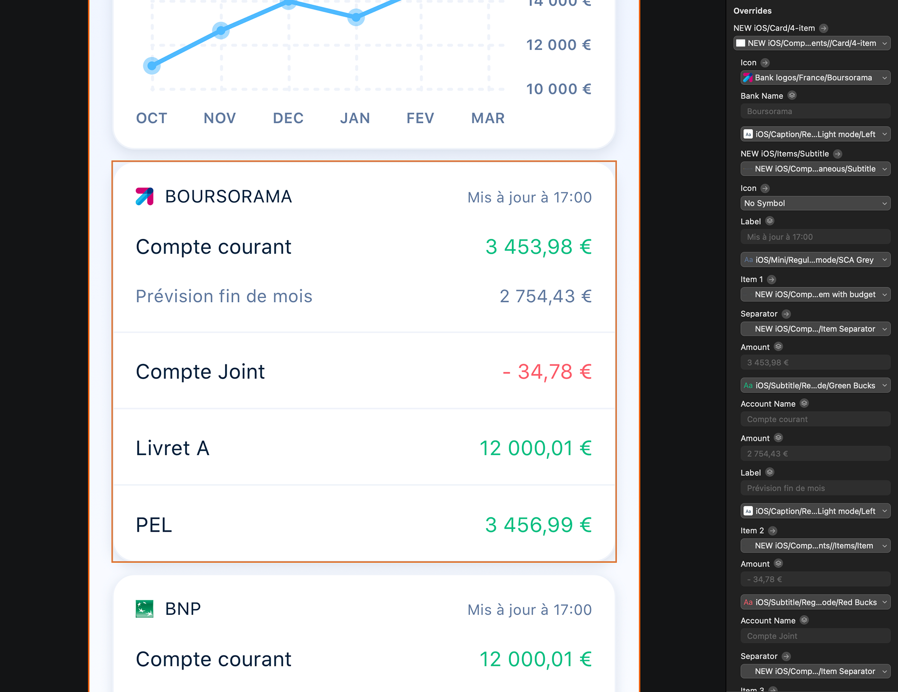The image size is (898, 692).
Task: Open the iOS/Mini/Regul...mode/SCA Grey text style dropdown
Action: pos(815,260)
